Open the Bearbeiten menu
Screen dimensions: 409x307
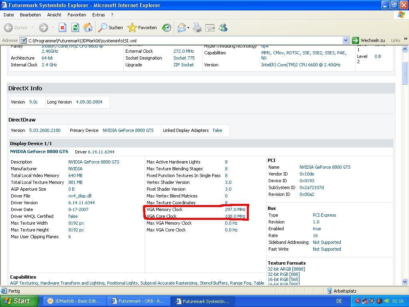pyautogui.click(x=30, y=15)
